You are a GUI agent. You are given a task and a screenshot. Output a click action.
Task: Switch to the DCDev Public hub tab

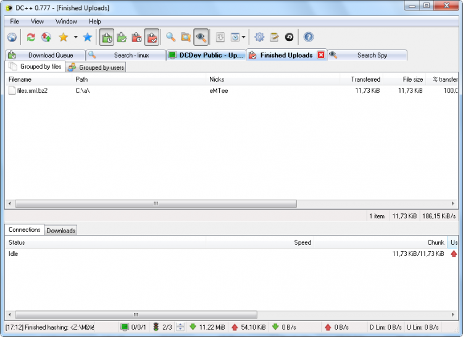(206, 55)
